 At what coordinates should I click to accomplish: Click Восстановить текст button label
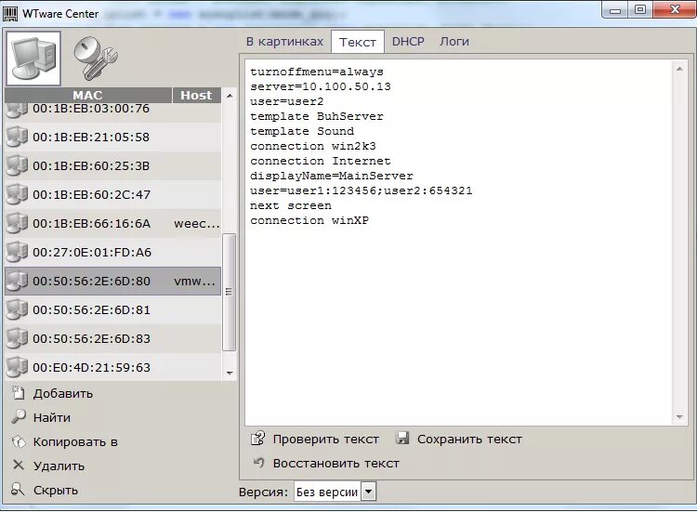[x=336, y=463]
